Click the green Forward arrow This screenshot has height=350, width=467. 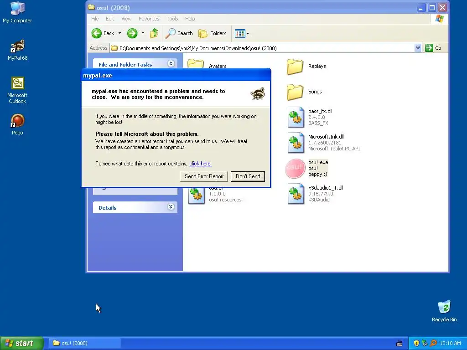click(132, 33)
